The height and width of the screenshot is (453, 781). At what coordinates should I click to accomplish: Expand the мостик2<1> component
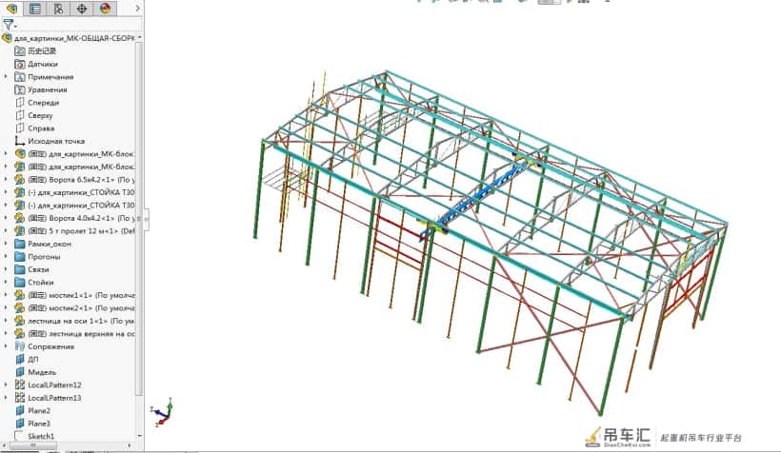(x=6, y=308)
